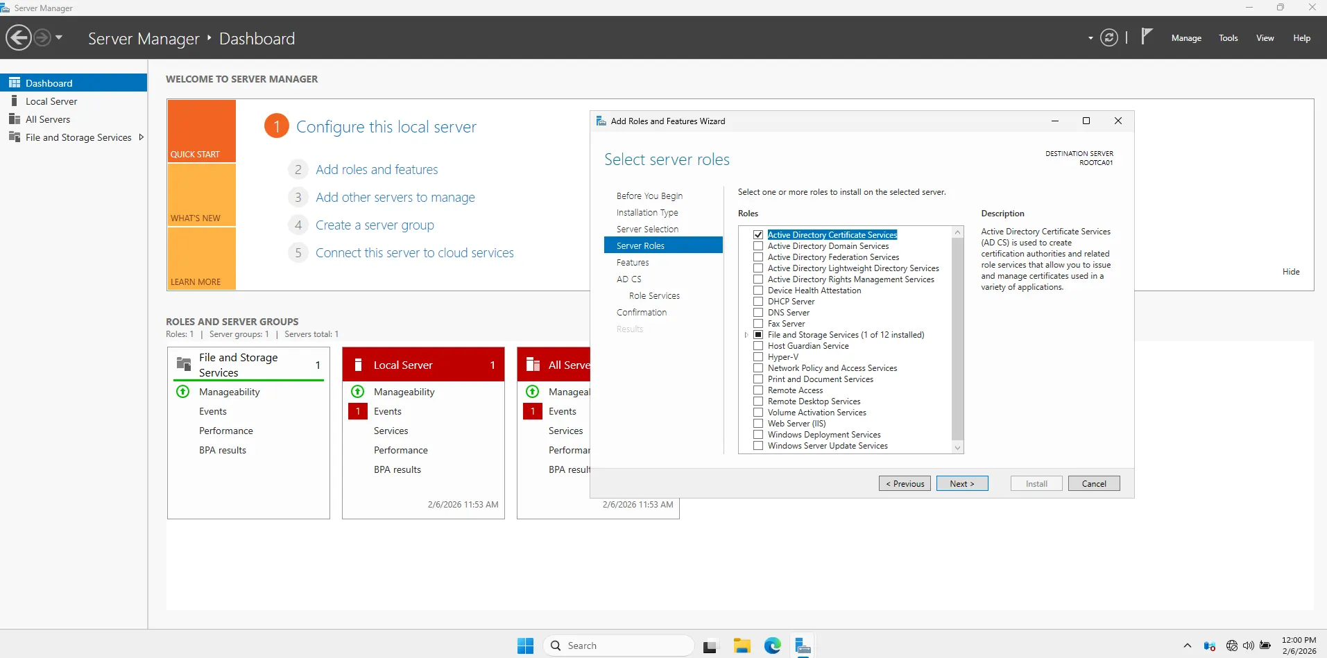This screenshot has width=1327, height=658.
Task: Open BPA results in the Local Server tile
Action: [397, 469]
